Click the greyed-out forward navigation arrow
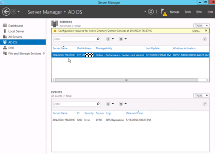Screen dimensions: 215x154 13,12
